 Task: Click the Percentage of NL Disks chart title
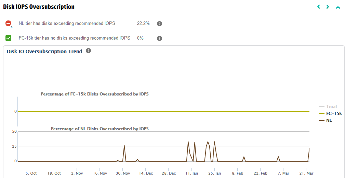(x=99, y=129)
